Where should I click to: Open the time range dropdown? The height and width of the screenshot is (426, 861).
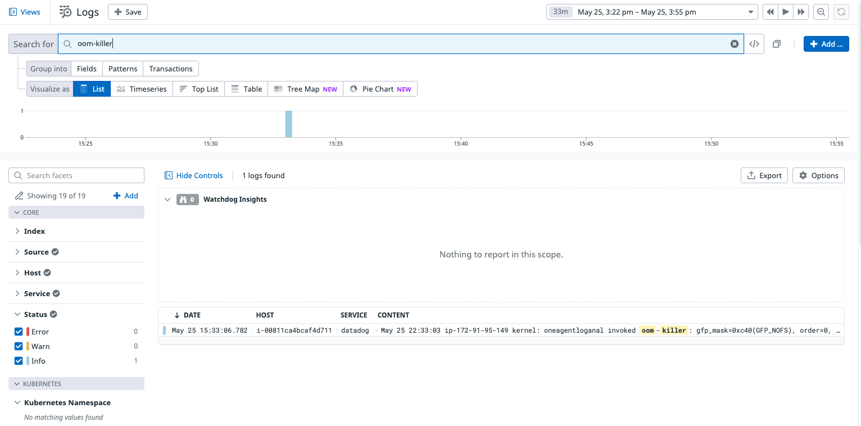(652, 12)
